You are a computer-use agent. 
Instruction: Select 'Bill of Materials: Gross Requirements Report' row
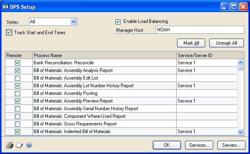(104, 124)
